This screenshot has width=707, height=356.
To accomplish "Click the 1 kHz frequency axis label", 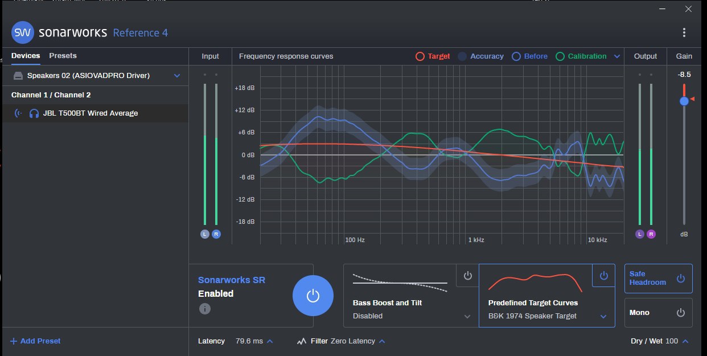I will point(476,240).
